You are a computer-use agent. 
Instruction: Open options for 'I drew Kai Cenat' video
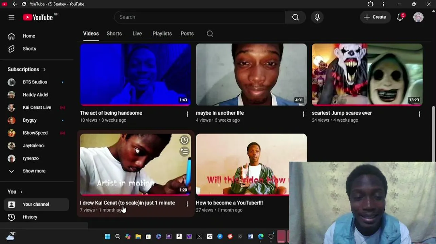coord(187,204)
